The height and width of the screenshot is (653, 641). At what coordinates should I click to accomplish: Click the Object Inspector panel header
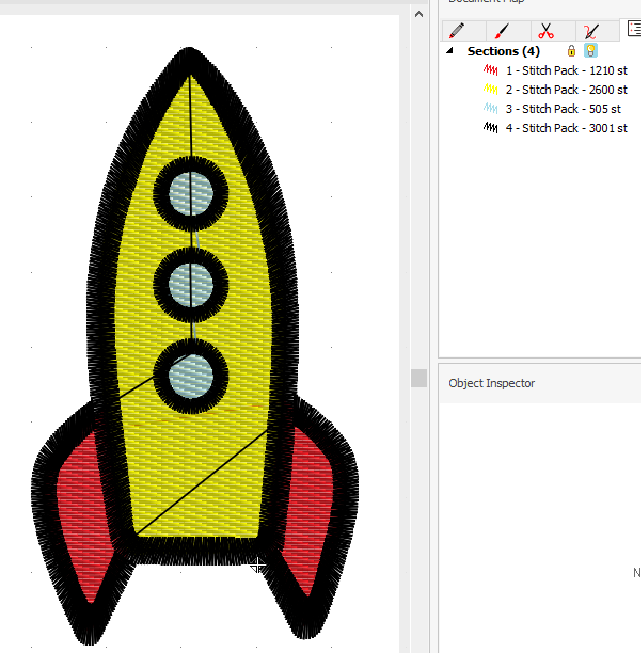pos(492,383)
